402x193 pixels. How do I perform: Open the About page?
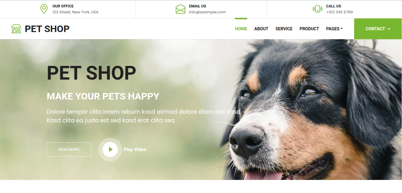point(261,29)
